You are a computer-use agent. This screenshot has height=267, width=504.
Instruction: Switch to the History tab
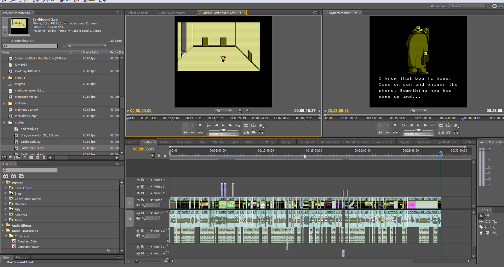pyautogui.click(x=21, y=257)
